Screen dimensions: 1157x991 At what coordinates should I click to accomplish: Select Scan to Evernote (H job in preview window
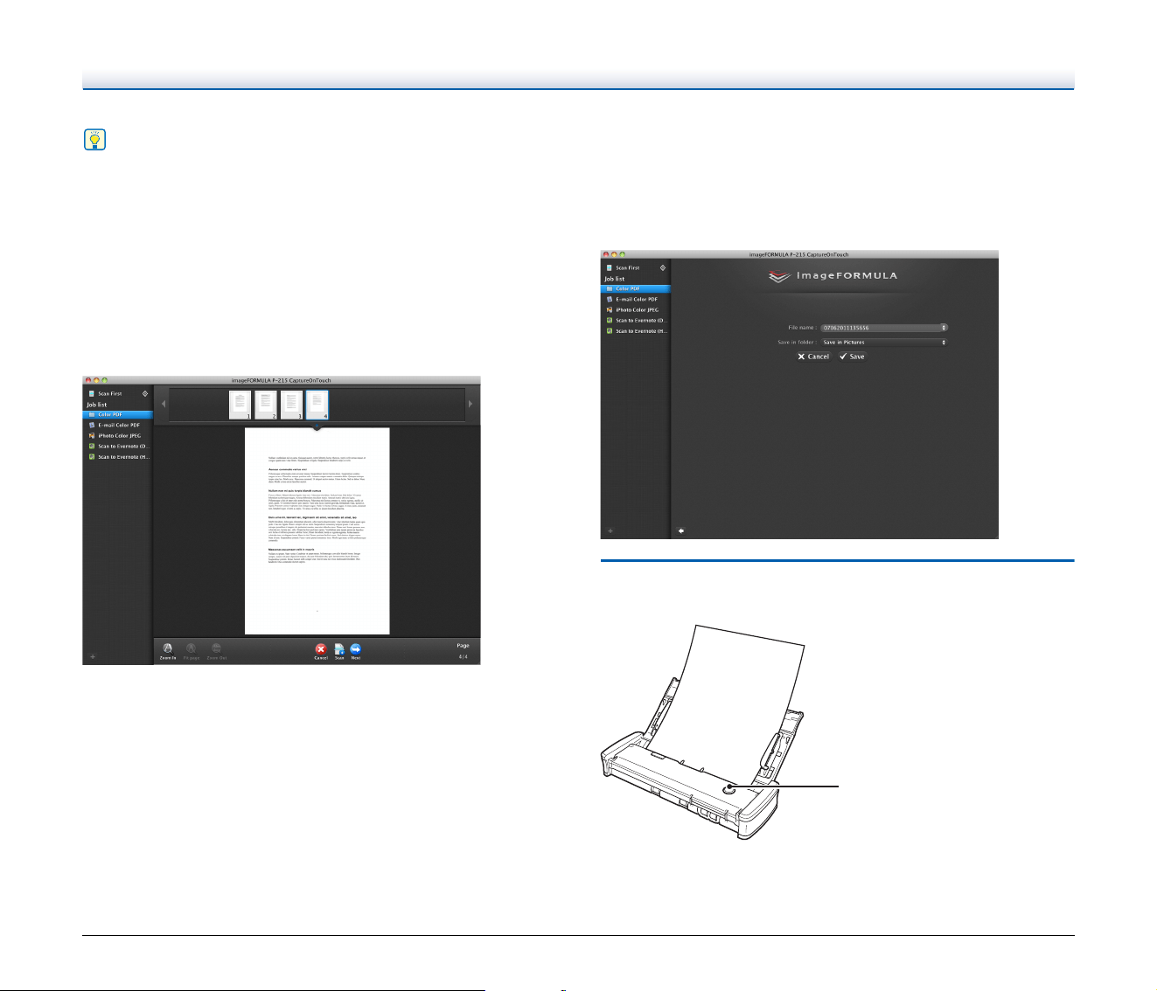pyautogui.click(x=118, y=456)
